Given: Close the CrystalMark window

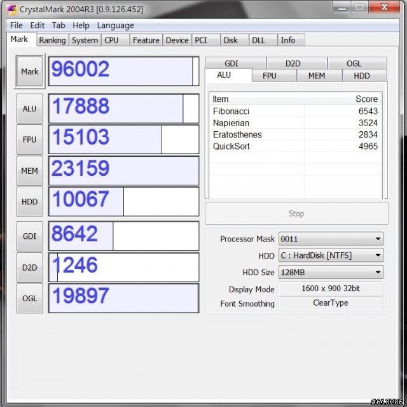Looking at the screenshot, I should [x=384, y=7].
